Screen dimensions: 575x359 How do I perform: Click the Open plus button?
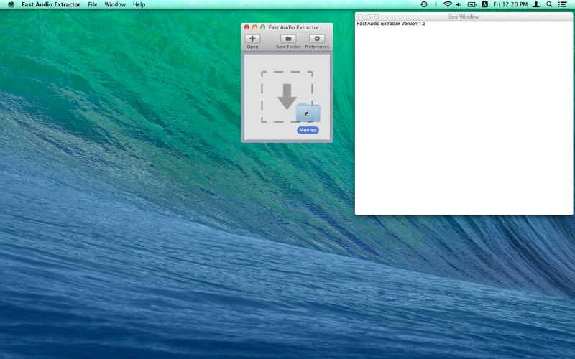(x=252, y=39)
